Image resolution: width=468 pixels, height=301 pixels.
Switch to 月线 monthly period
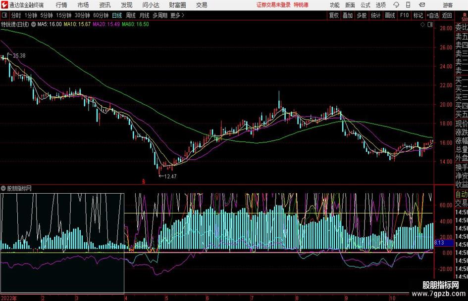click(x=145, y=15)
